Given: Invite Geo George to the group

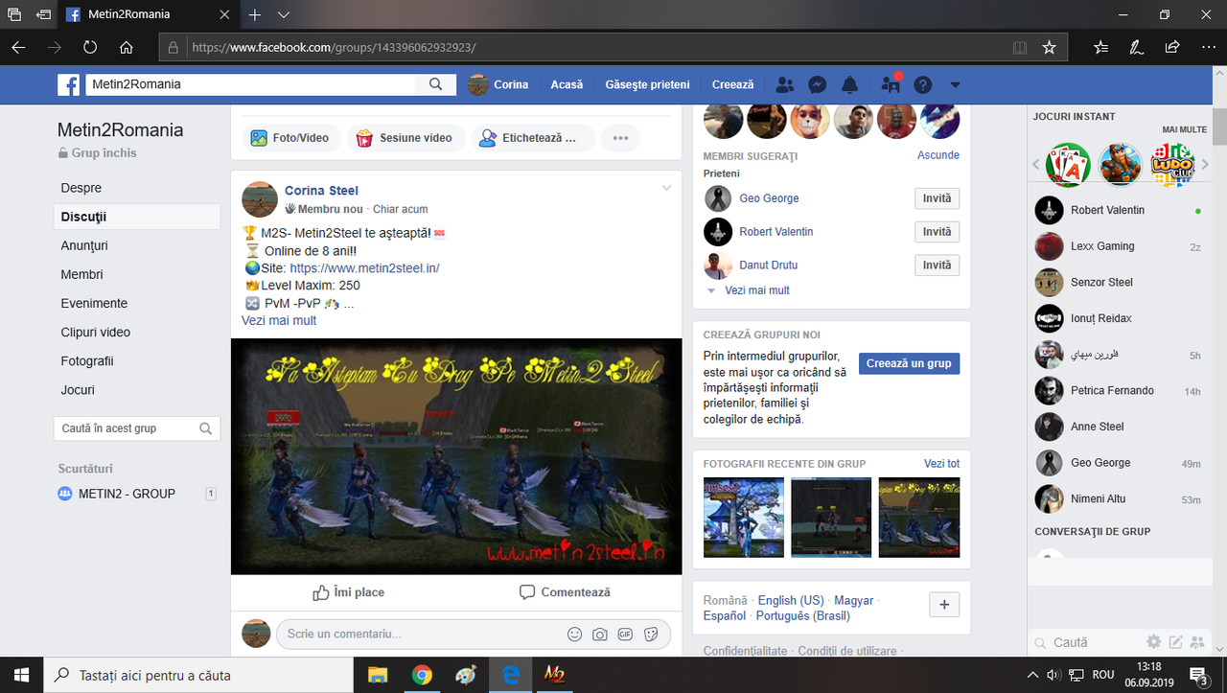Looking at the screenshot, I should tap(937, 198).
